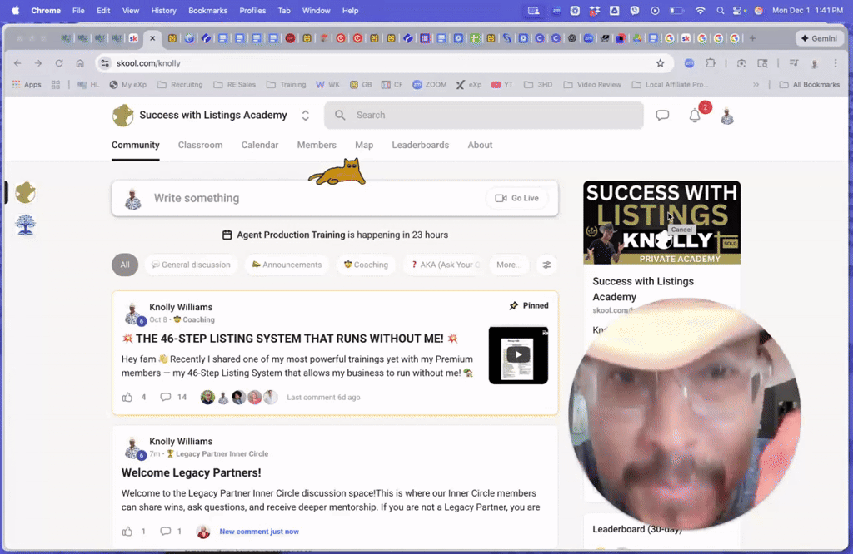Open the Legacy Partner Inner Circle category link
Screen dimensions: 853x554
[x=217, y=453]
